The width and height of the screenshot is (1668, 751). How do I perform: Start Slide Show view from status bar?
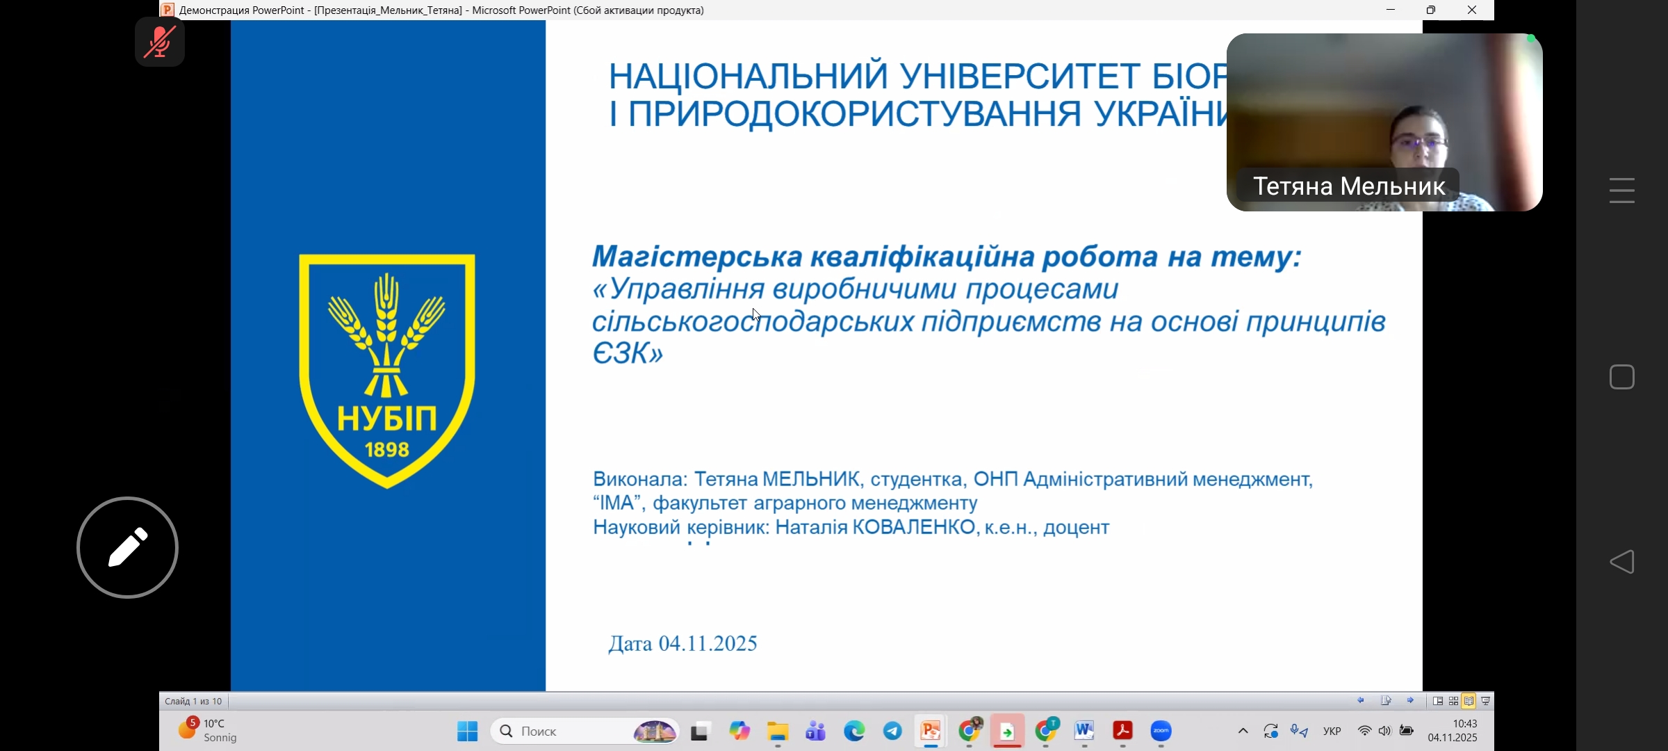click(1485, 701)
